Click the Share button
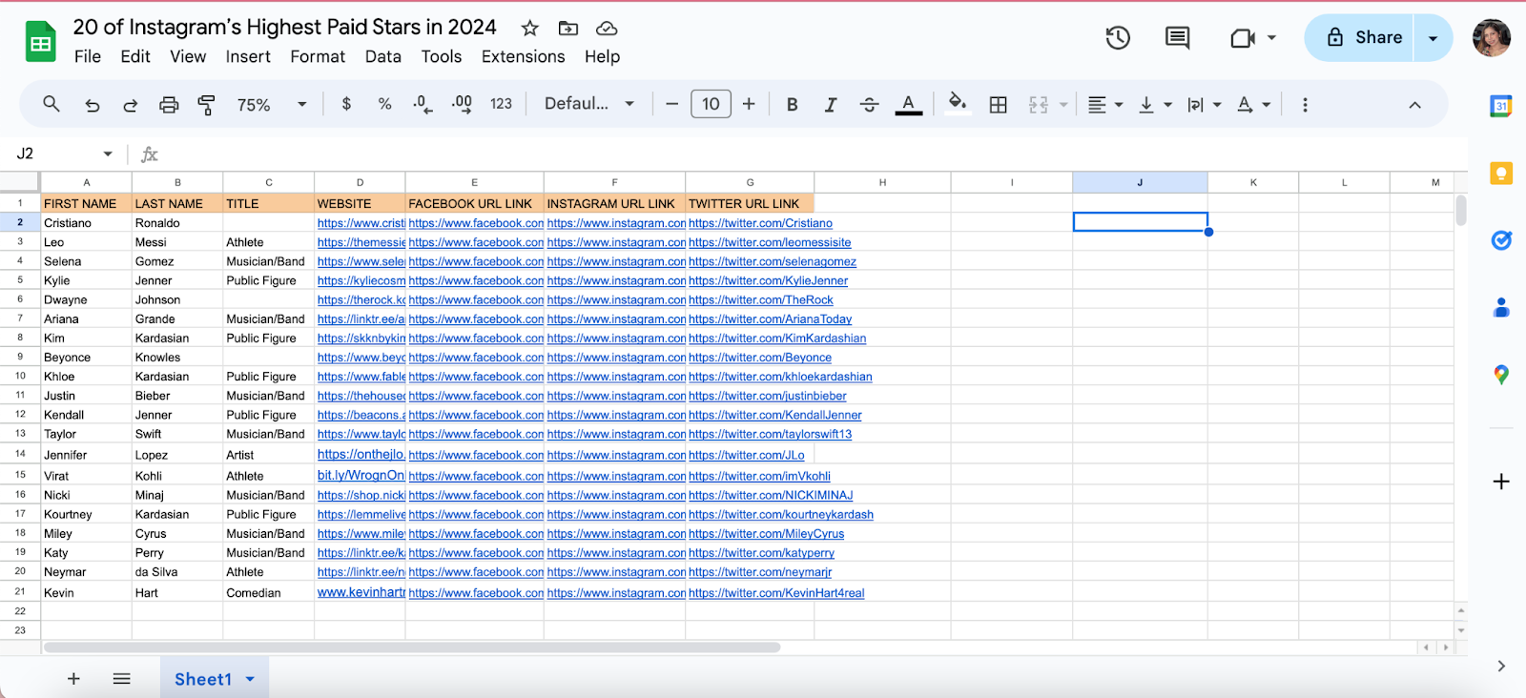This screenshot has width=1526, height=698. pyautogui.click(x=1360, y=38)
